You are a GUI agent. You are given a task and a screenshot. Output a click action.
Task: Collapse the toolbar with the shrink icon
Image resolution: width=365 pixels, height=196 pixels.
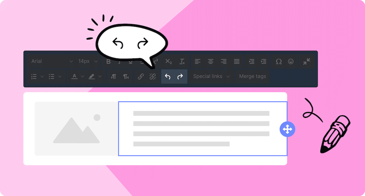(307, 61)
